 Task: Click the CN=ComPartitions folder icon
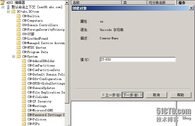24,65
